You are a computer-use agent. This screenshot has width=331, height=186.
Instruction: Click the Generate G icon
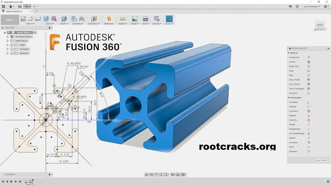[x=109, y=19]
